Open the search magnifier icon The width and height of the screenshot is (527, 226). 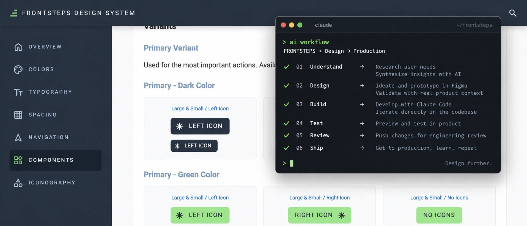tap(512, 13)
